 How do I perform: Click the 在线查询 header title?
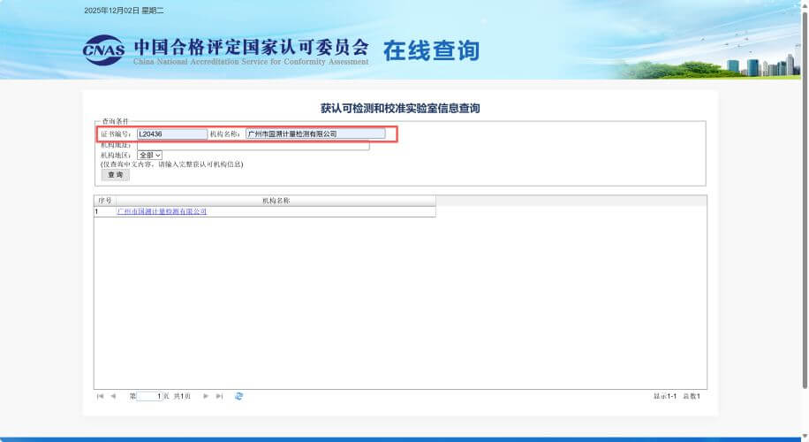(x=430, y=50)
